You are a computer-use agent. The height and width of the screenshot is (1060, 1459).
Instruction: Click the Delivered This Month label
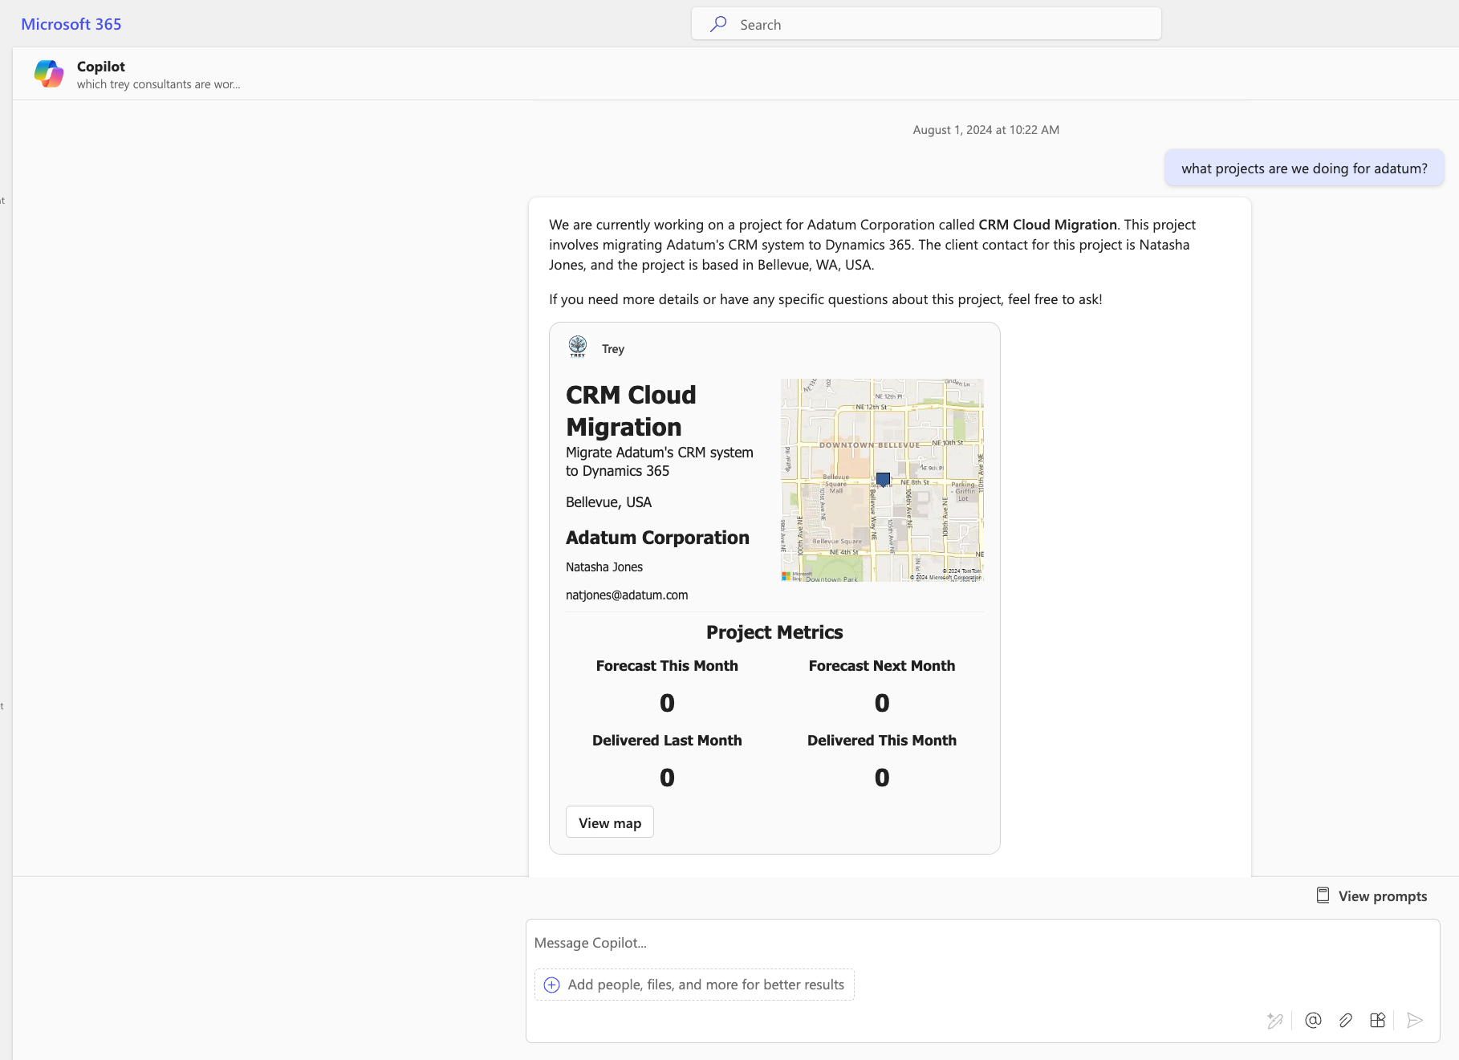point(882,741)
